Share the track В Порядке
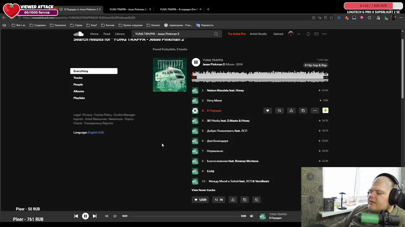The height and width of the screenshot is (227, 405). point(291,111)
